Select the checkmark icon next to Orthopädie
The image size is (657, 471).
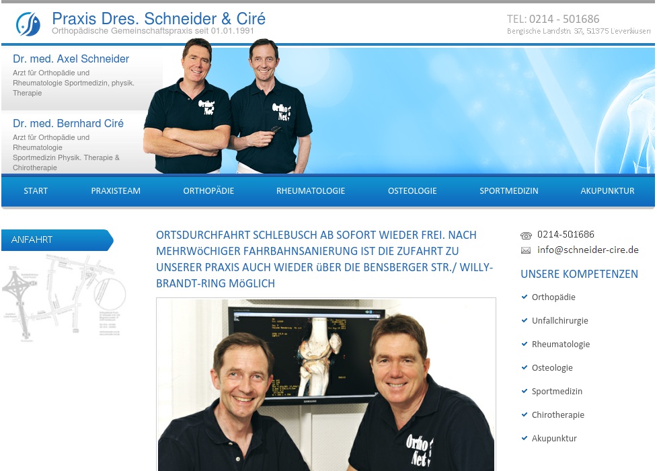pos(525,297)
